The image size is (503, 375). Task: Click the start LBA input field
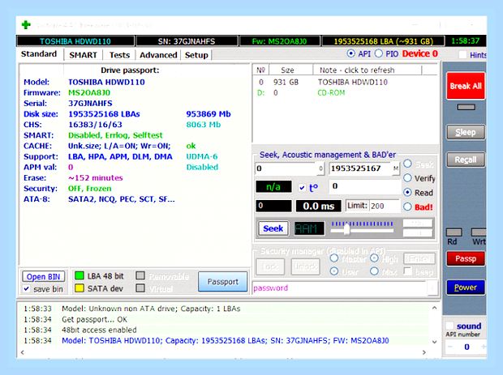coord(286,168)
